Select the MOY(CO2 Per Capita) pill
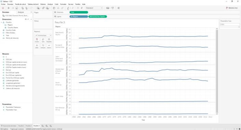The image size is (241, 130). 98,17
